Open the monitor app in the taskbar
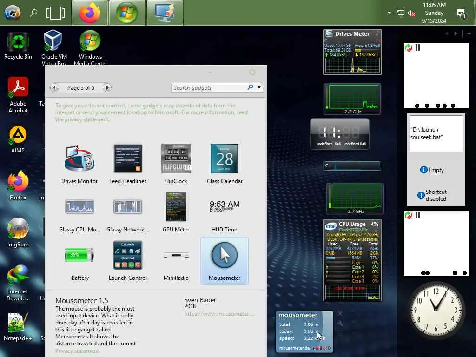The height and width of the screenshot is (357, 476). (x=165, y=13)
